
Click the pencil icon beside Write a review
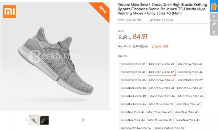(x=152, y=20)
